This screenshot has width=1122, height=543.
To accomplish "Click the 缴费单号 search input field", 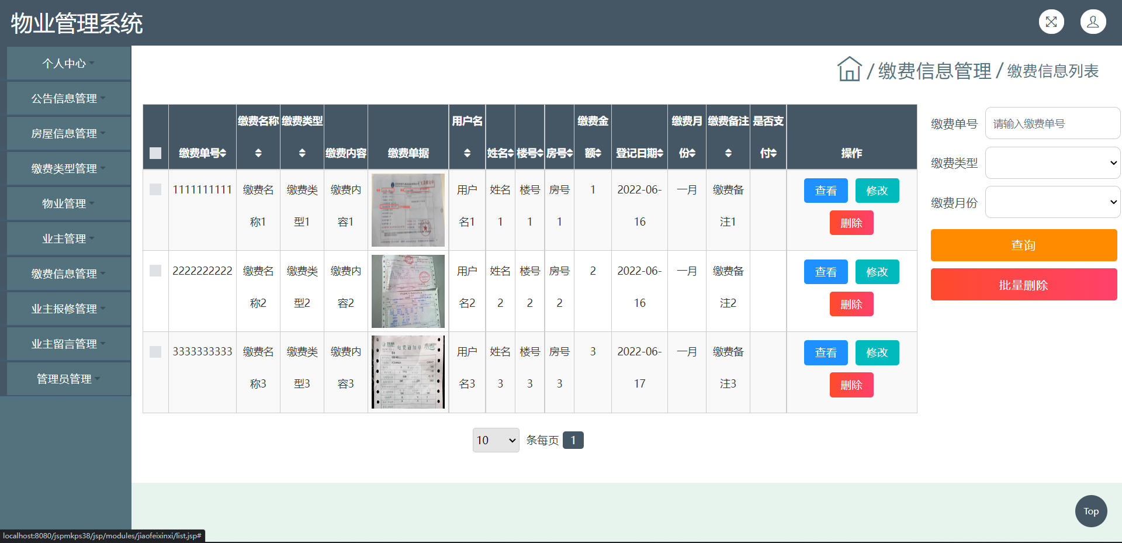I will click(1052, 123).
